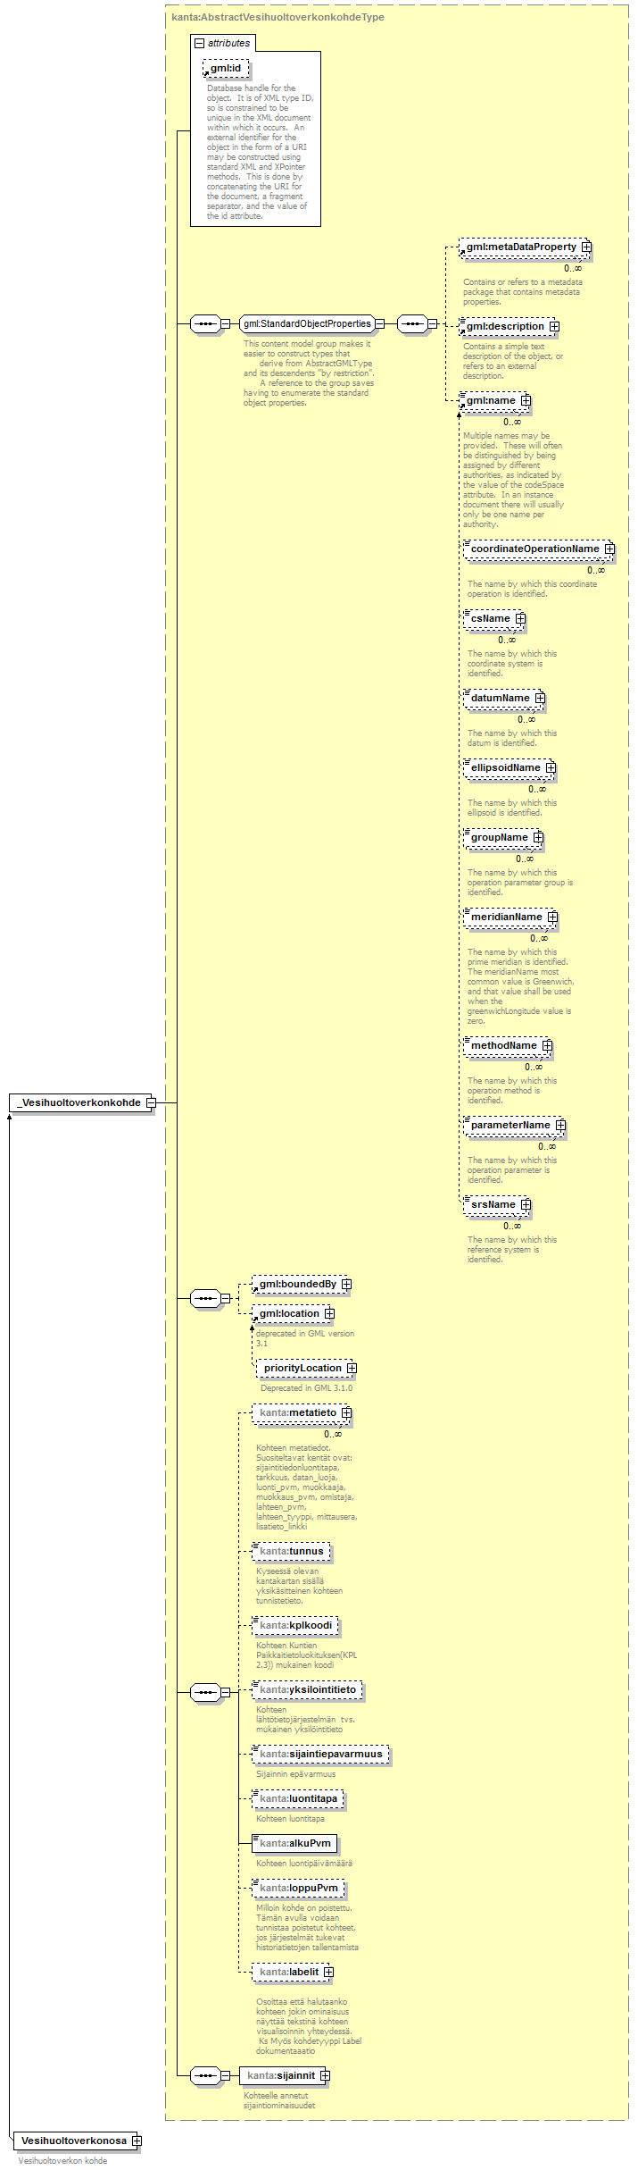The height and width of the screenshot is (2170, 638).
Task: Click sequence compositor before gml:StandardObjectProperties
Action: 205,323
